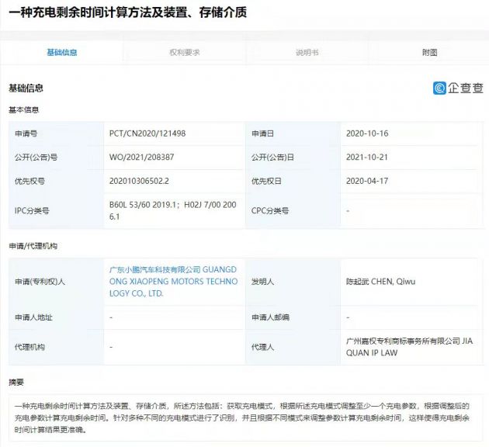The image size is (489, 447).
Task: Click the 优先权日 label cell
Action: (x=293, y=181)
